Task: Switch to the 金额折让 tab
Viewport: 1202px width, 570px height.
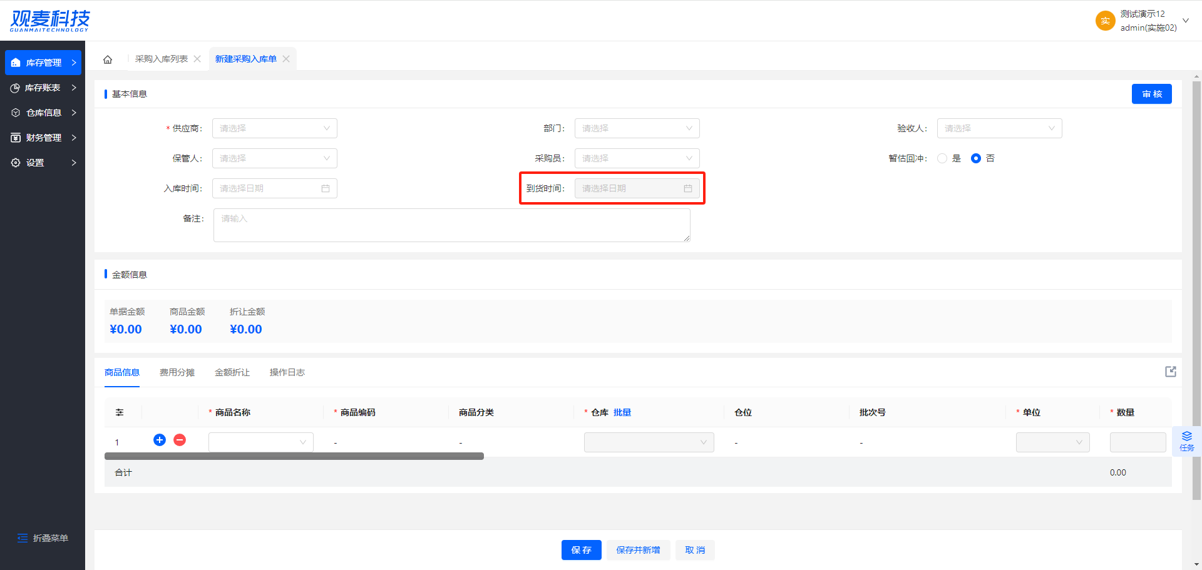Action: (x=232, y=372)
